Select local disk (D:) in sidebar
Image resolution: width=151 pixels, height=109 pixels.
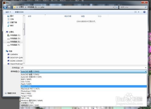[x=14, y=38]
